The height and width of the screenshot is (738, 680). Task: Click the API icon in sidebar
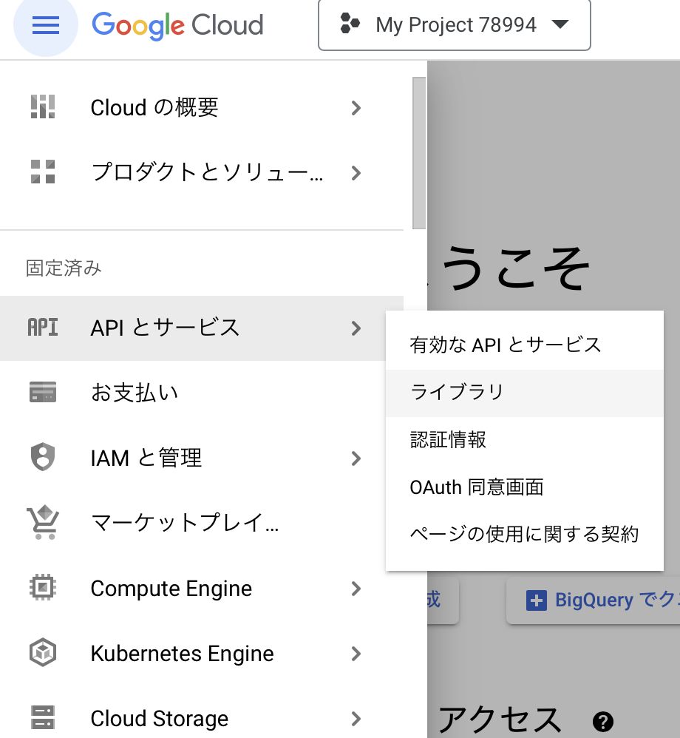coord(43,328)
